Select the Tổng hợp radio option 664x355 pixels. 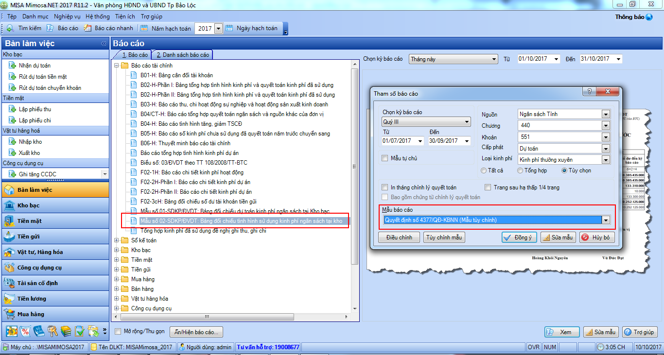click(520, 170)
